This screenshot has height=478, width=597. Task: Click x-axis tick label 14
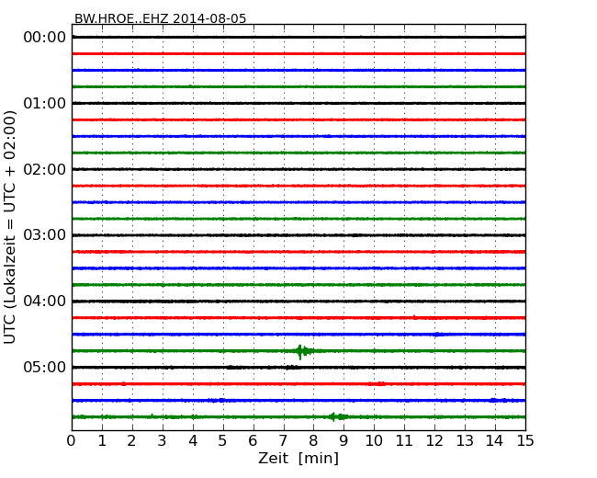click(494, 441)
